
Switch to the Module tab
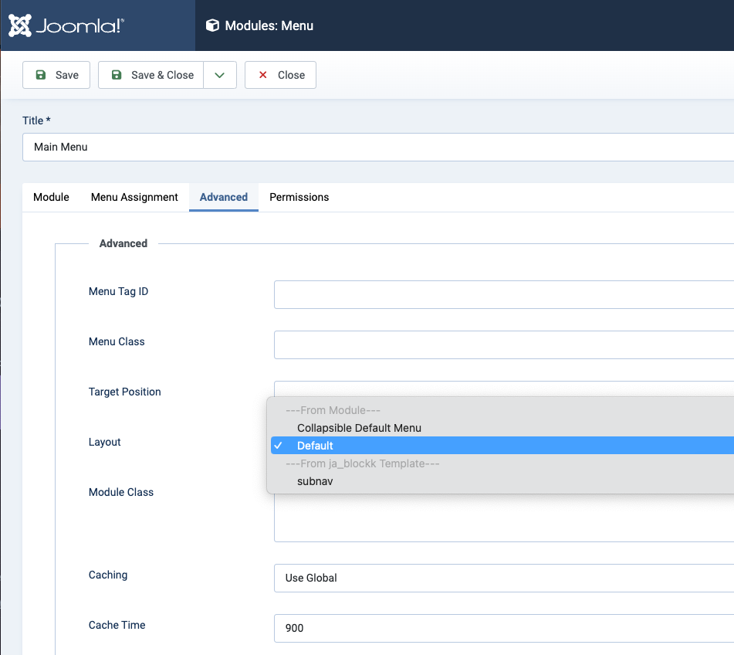tap(51, 197)
